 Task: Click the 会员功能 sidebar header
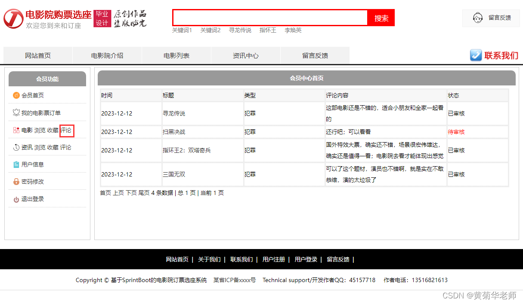pos(47,79)
